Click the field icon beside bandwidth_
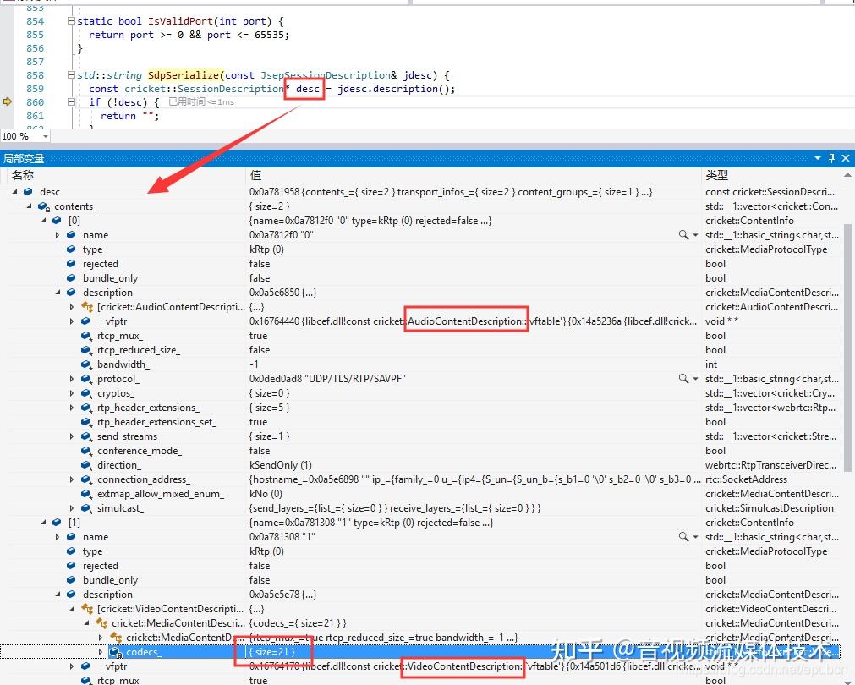 [86, 364]
